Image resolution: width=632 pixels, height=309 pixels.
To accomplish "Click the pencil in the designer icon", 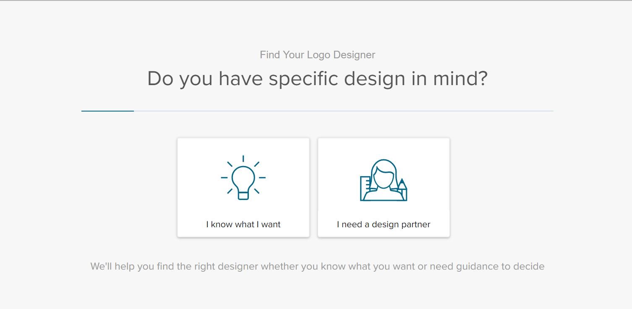I will point(402,190).
